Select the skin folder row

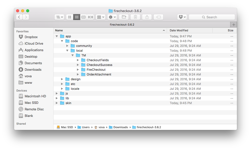[x=145, y=103]
